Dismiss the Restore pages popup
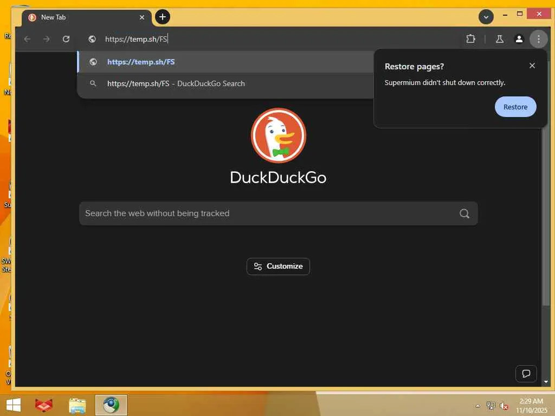The height and width of the screenshot is (416, 555). click(x=532, y=66)
